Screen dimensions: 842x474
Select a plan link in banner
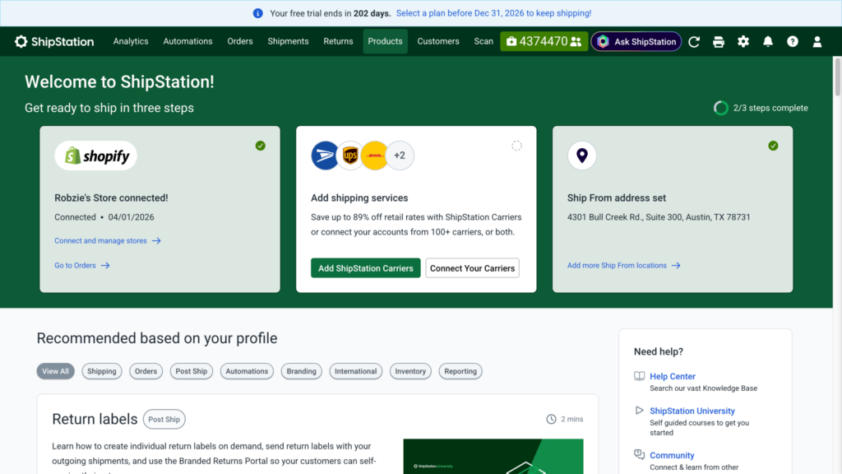pos(493,13)
